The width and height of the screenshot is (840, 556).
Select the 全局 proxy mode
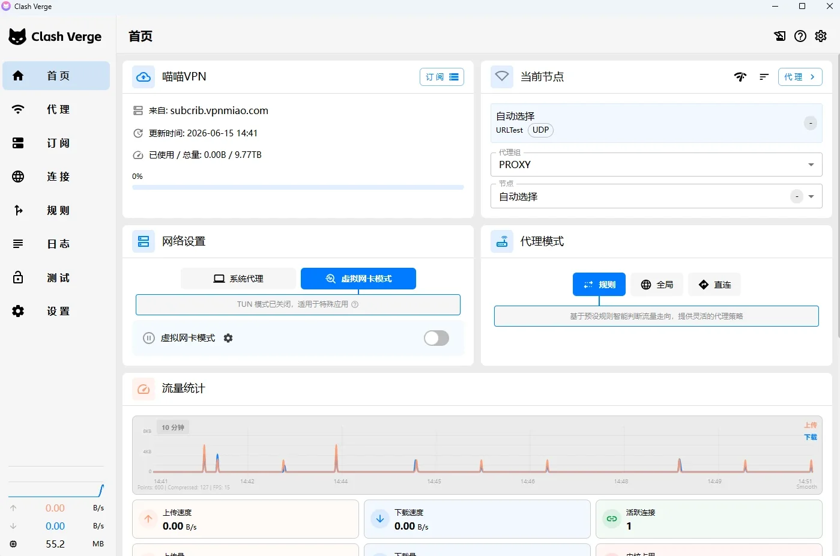point(657,285)
